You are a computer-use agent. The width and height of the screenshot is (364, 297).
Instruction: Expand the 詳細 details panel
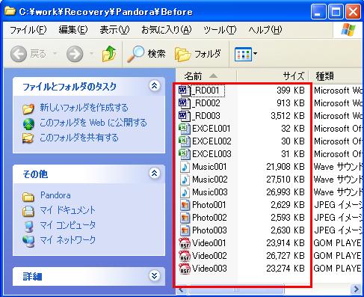pyautogui.click(x=154, y=275)
